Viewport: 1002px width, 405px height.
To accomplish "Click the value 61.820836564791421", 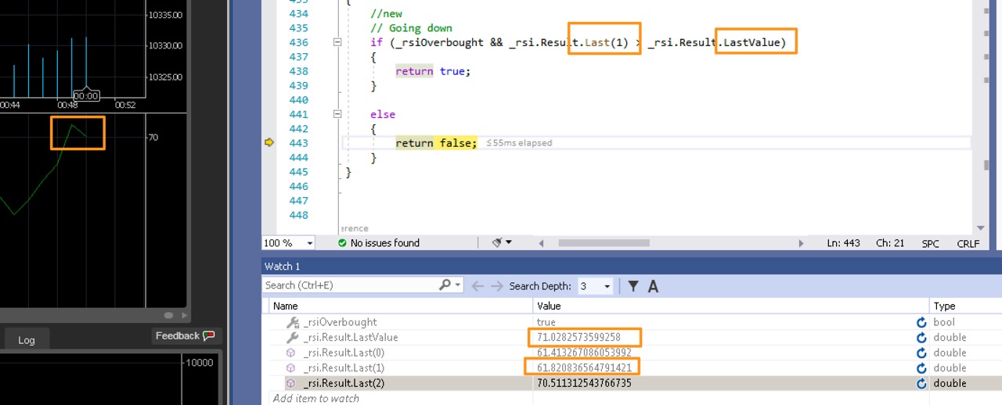I will coord(583,367).
